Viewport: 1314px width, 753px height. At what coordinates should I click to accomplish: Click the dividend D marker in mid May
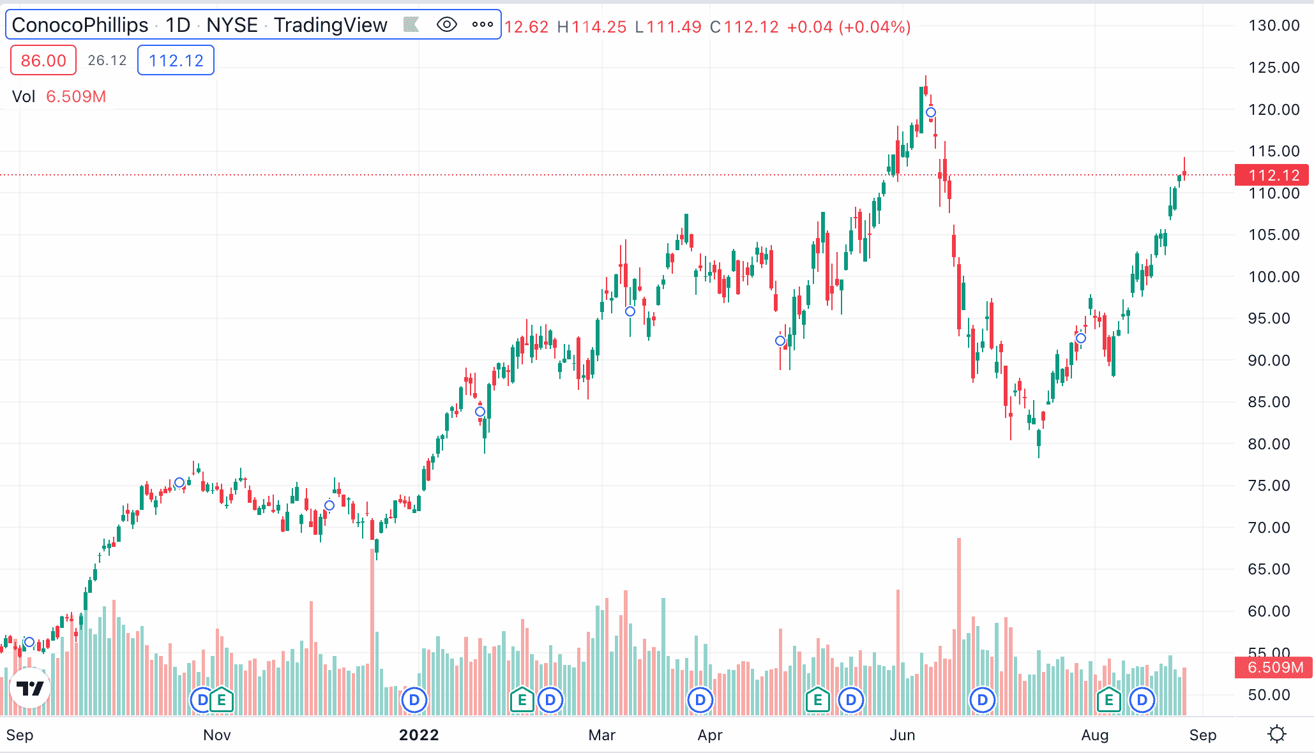(x=851, y=700)
